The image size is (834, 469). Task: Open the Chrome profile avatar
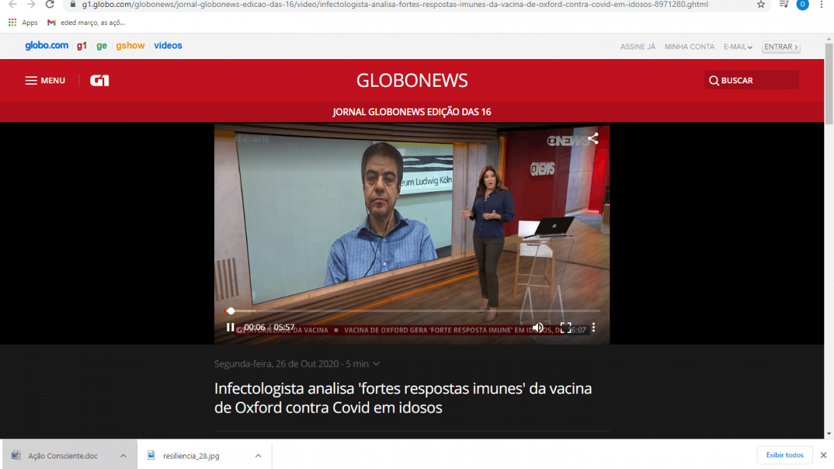[x=803, y=4]
